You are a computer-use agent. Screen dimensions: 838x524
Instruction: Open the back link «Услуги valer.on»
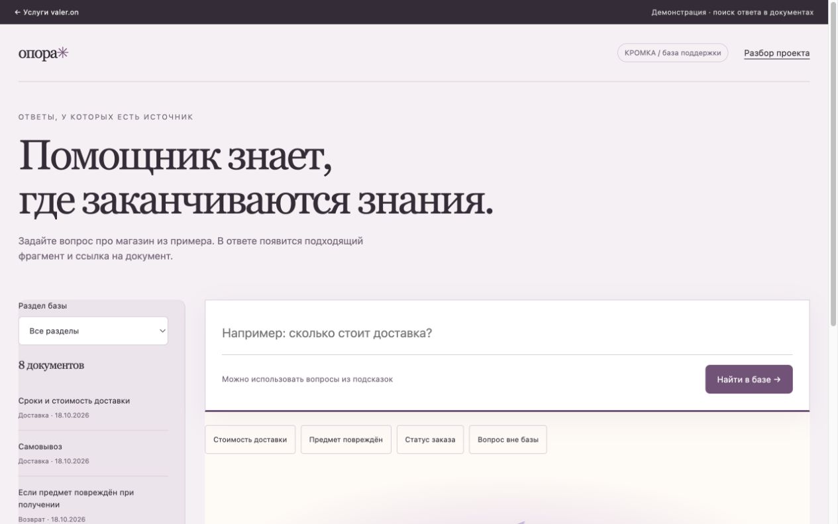[x=46, y=12]
